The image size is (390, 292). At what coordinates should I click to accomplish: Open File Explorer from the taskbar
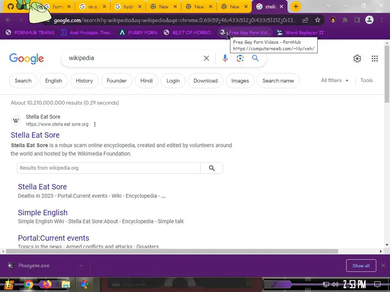(x=66, y=284)
